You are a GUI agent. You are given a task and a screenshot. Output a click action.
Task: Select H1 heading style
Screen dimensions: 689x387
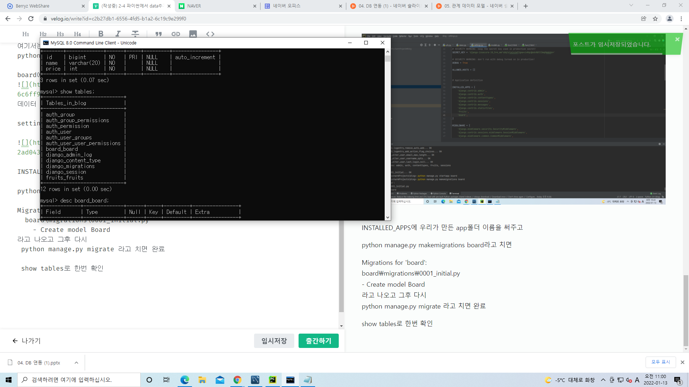pyautogui.click(x=25, y=34)
